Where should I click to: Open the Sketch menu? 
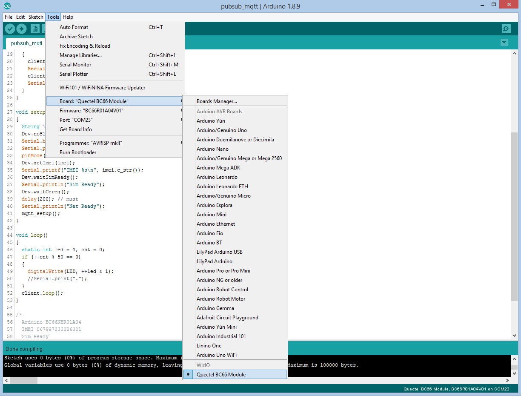[36, 17]
